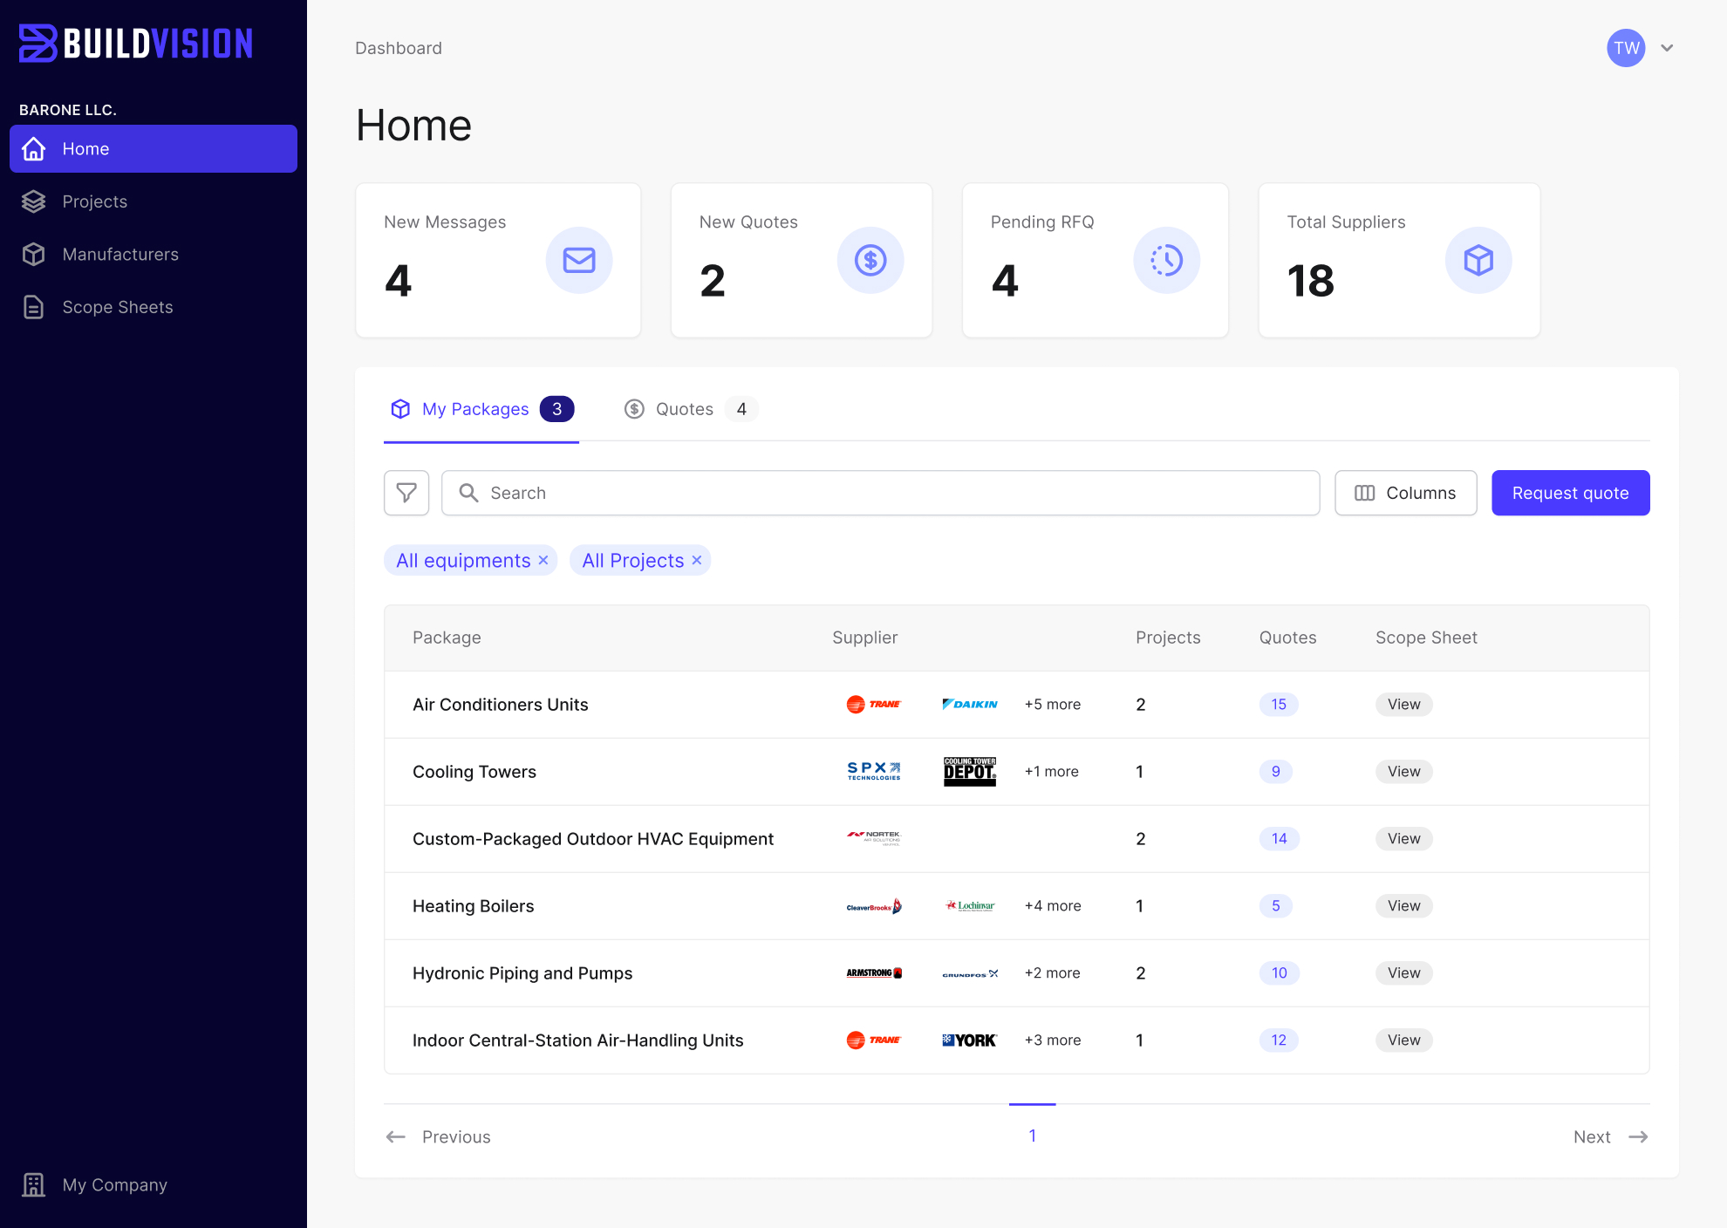Click the Pending RFQ clock icon

pyautogui.click(x=1166, y=260)
